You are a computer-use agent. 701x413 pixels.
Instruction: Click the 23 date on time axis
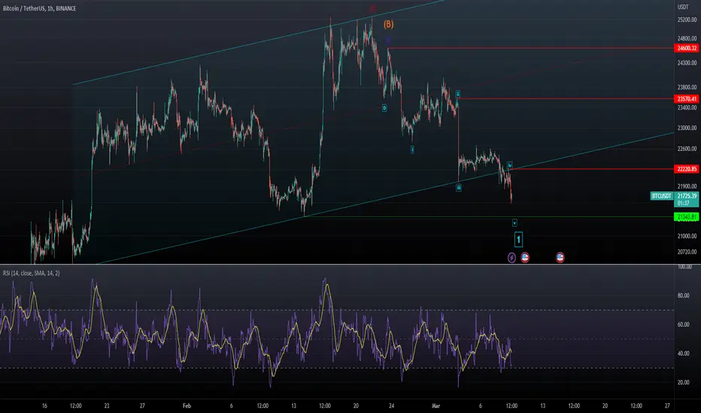tap(106, 405)
